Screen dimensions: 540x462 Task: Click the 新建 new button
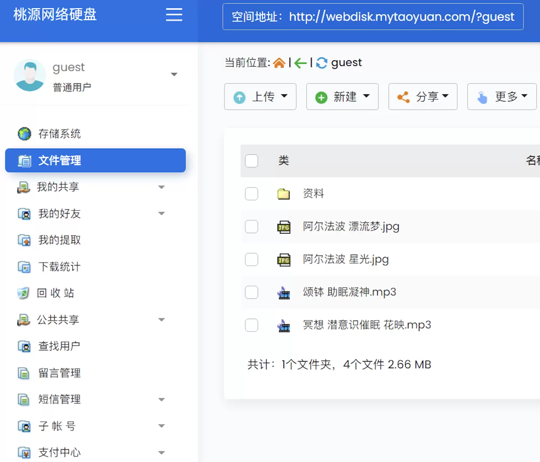(342, 97)
